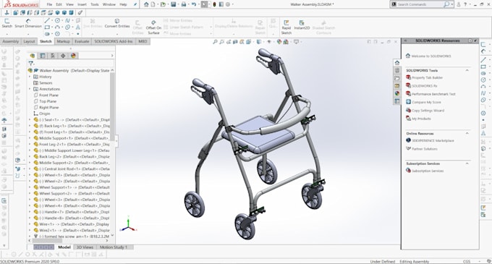Open Performance Benchmark Test link
The width and height of the screenshot is (492, 264).
tap(433, 94)
